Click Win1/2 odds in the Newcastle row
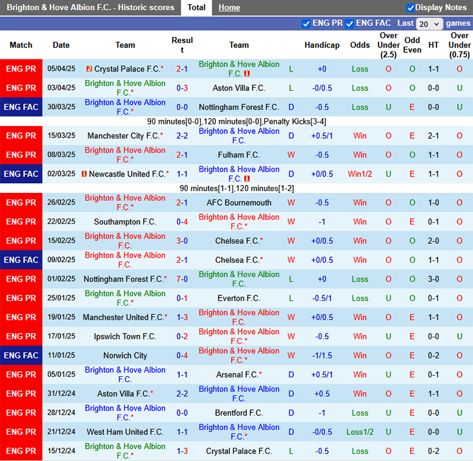 (x=360, y=174)
